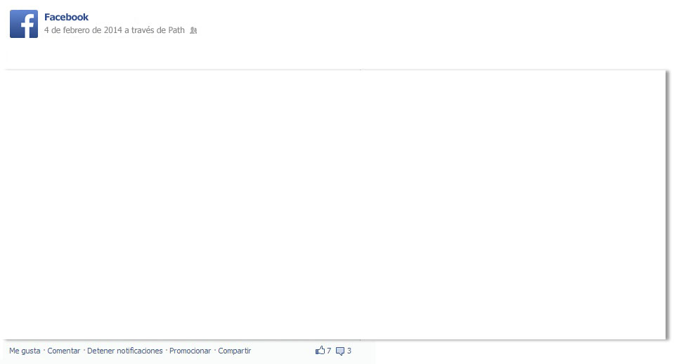Click the friends audience privacy icon
This screenshot has width=674, height=364.
coord(193,30)
